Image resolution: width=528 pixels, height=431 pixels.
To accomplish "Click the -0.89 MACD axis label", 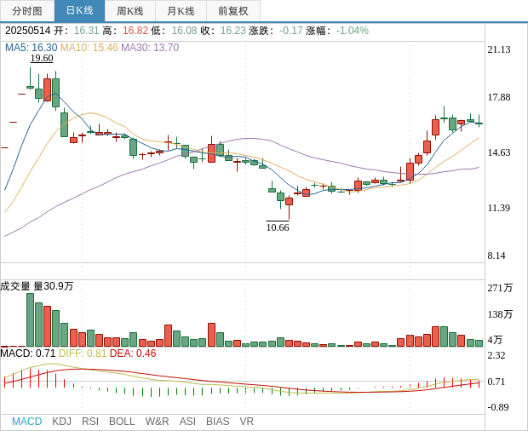I will [x=498, y=407].
